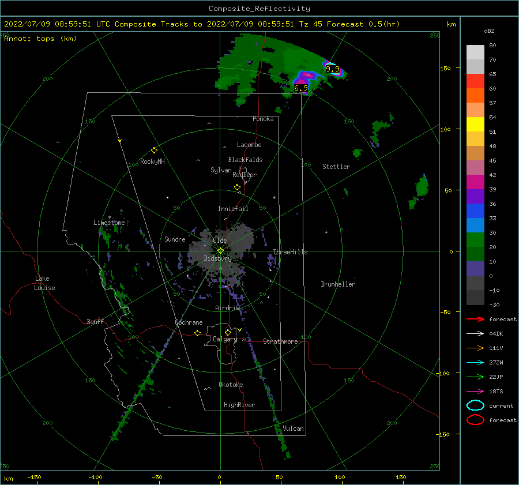The height and width of the screenshot is (485, 519).
Task: Click the Sylvan label on the map
Action: [x=221, y=170]
